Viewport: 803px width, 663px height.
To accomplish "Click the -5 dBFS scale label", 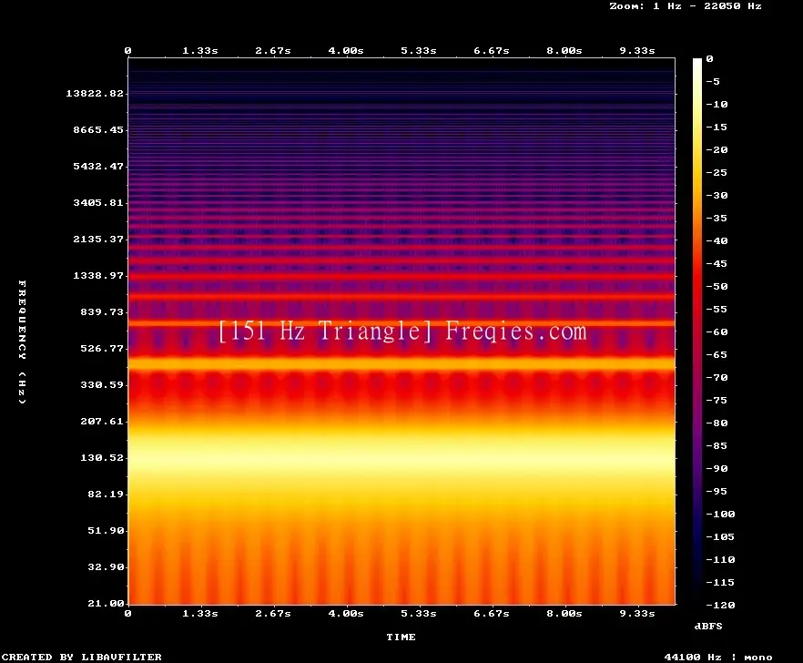I will [x=713, y=81].
